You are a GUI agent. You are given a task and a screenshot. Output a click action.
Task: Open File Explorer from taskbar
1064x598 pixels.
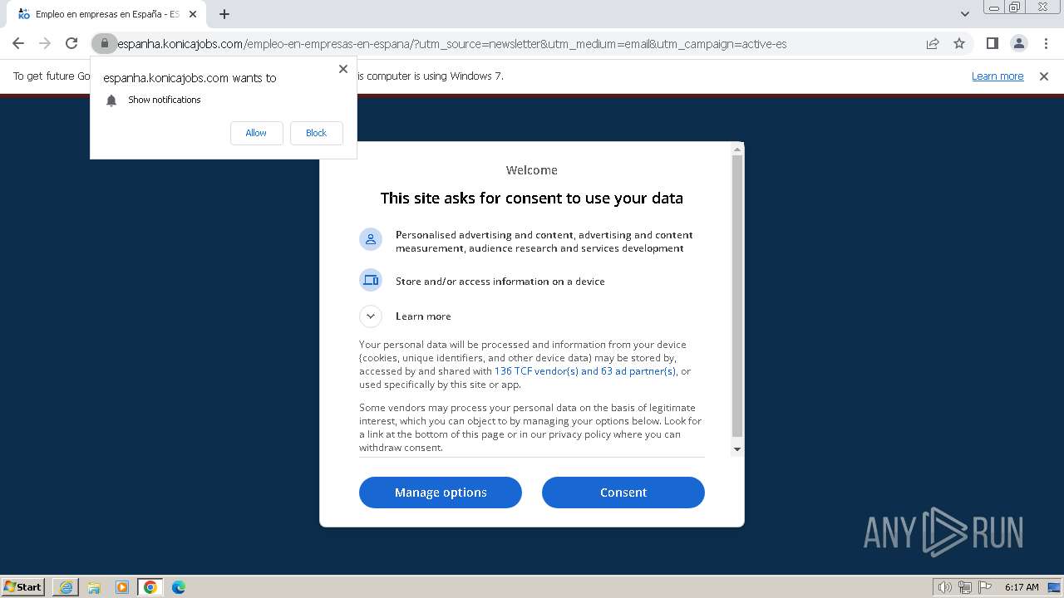coord(94,587)
